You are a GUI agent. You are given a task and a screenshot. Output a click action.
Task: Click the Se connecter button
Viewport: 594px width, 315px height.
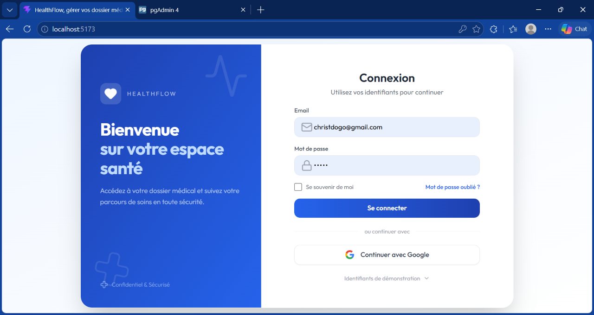(x=387, y=208)
